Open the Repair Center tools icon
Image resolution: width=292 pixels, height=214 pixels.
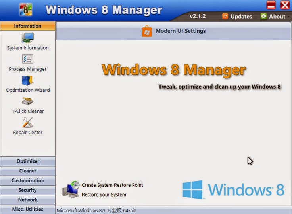click(x=27, y=123)
